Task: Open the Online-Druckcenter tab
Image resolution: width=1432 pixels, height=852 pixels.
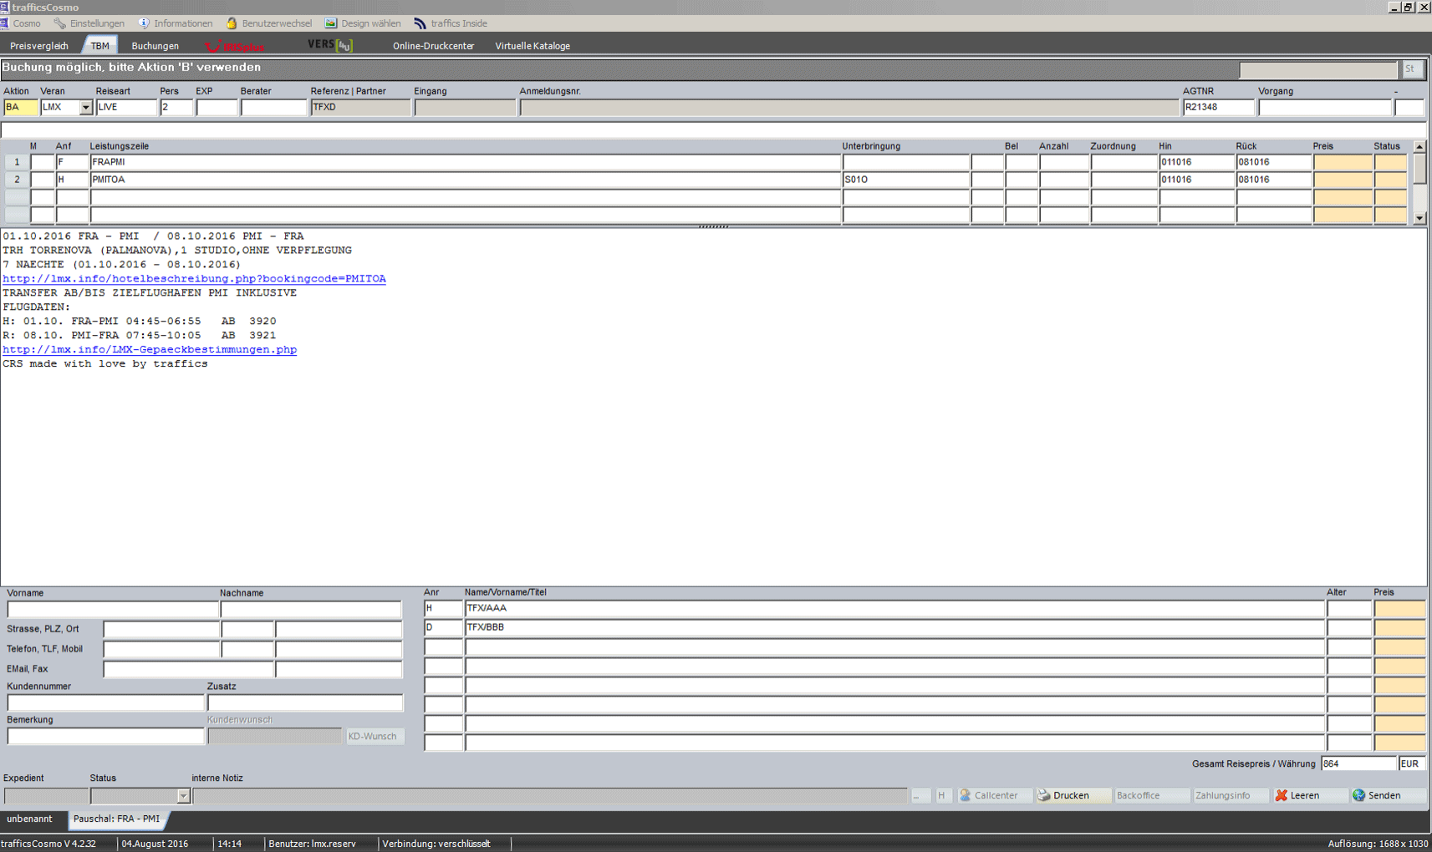Action: [x=433, y=46]
